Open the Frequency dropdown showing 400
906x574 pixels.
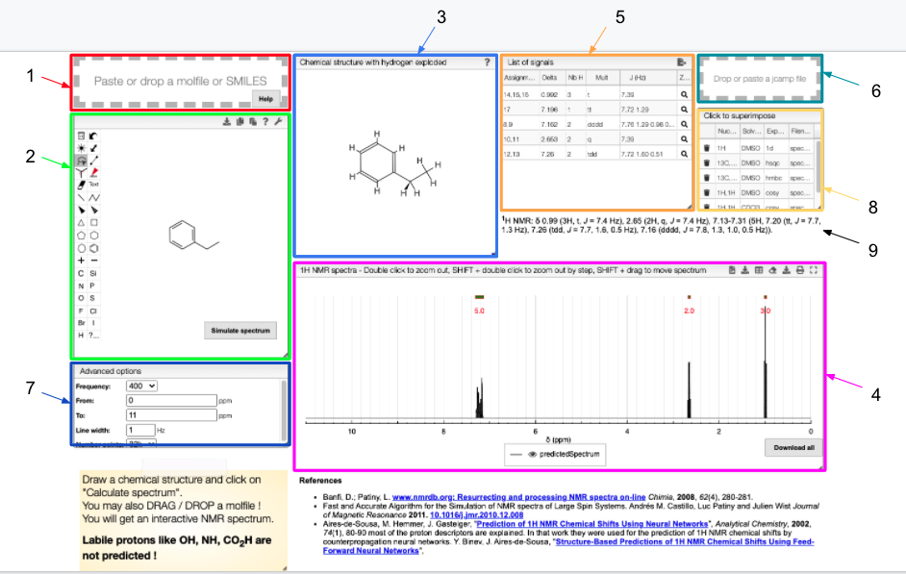(x=141, y=386)
